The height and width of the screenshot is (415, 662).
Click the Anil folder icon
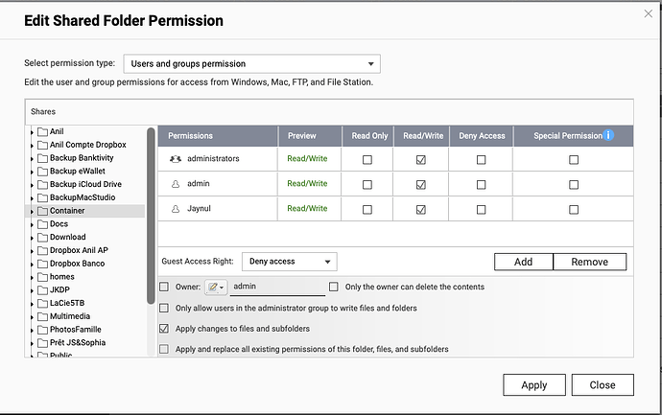pos(42,131)
